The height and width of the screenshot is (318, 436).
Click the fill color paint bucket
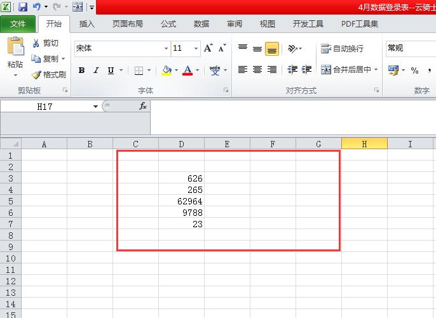pyautogui.click(x=167, y=70)
